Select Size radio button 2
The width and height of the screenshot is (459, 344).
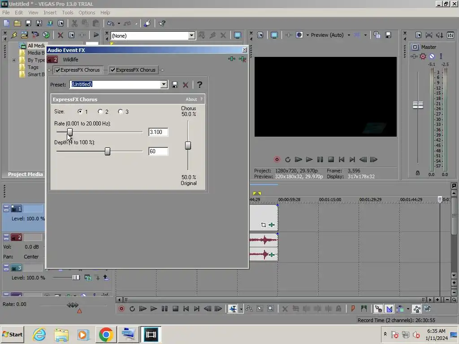[100, 112]
